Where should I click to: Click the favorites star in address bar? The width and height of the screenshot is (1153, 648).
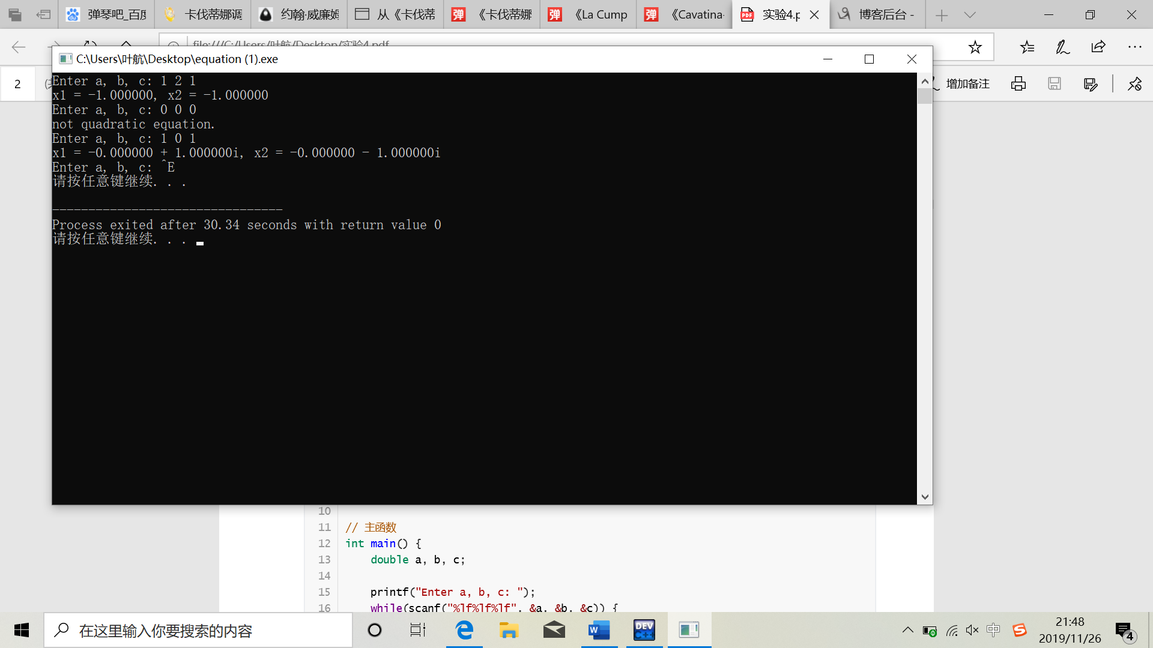tap(975, 47)
